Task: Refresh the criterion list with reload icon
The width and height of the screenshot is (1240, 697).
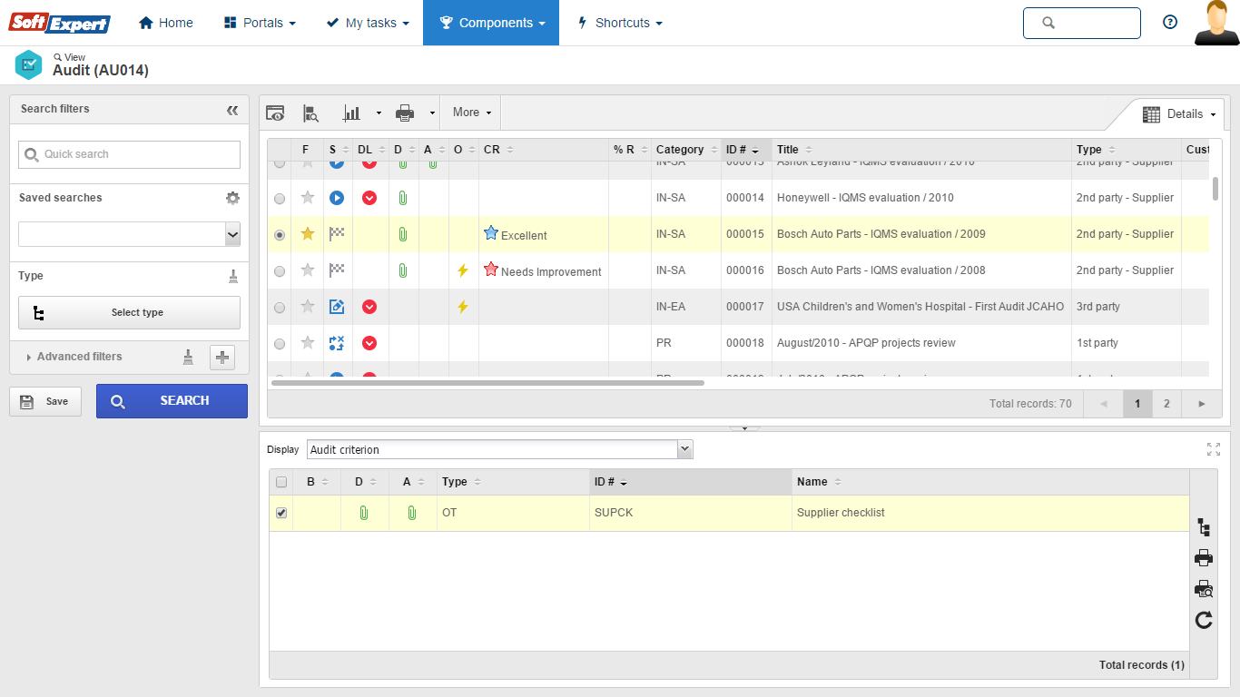Action: point(1204,620)
